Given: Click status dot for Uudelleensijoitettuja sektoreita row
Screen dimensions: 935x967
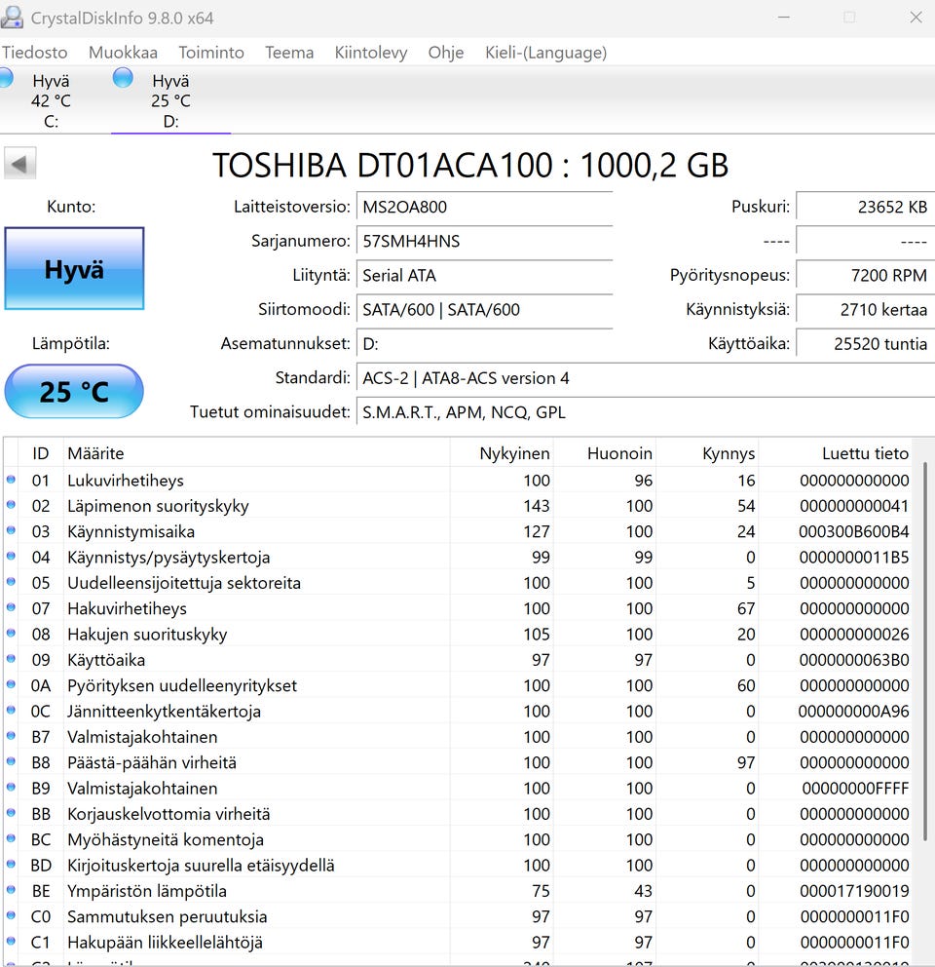Looking at the screenshot, I should (x=12, y=583).
